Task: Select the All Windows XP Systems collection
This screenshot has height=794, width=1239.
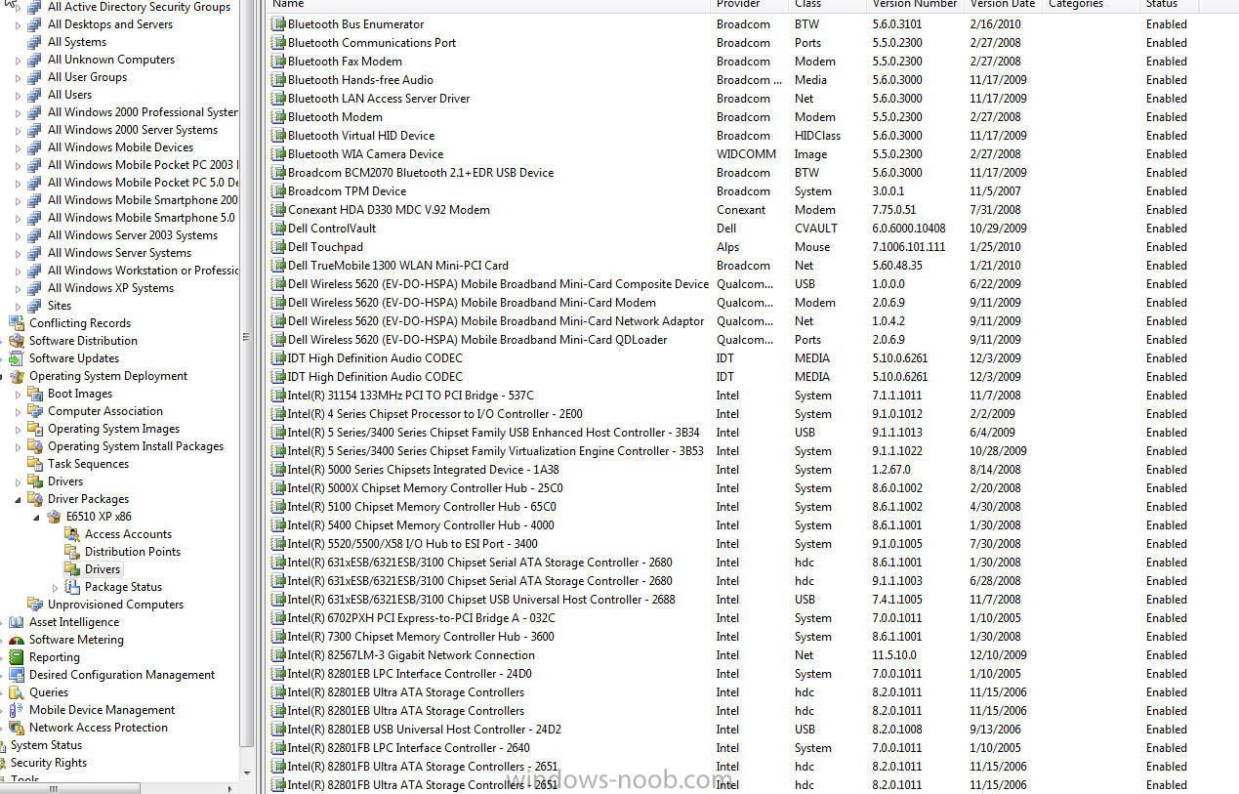Action: [110, 288]
